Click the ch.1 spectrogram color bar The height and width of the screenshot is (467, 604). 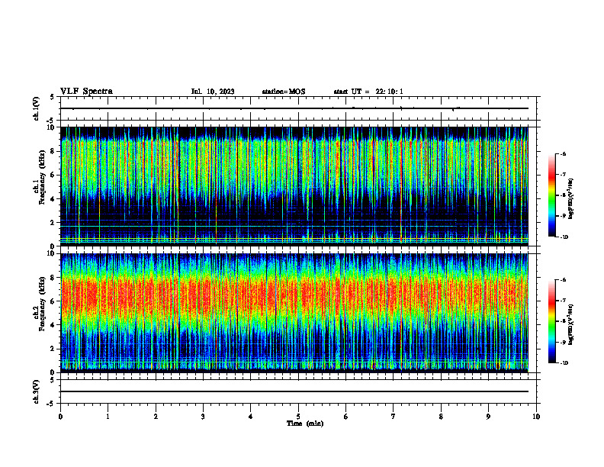click(x=551, y=195)
